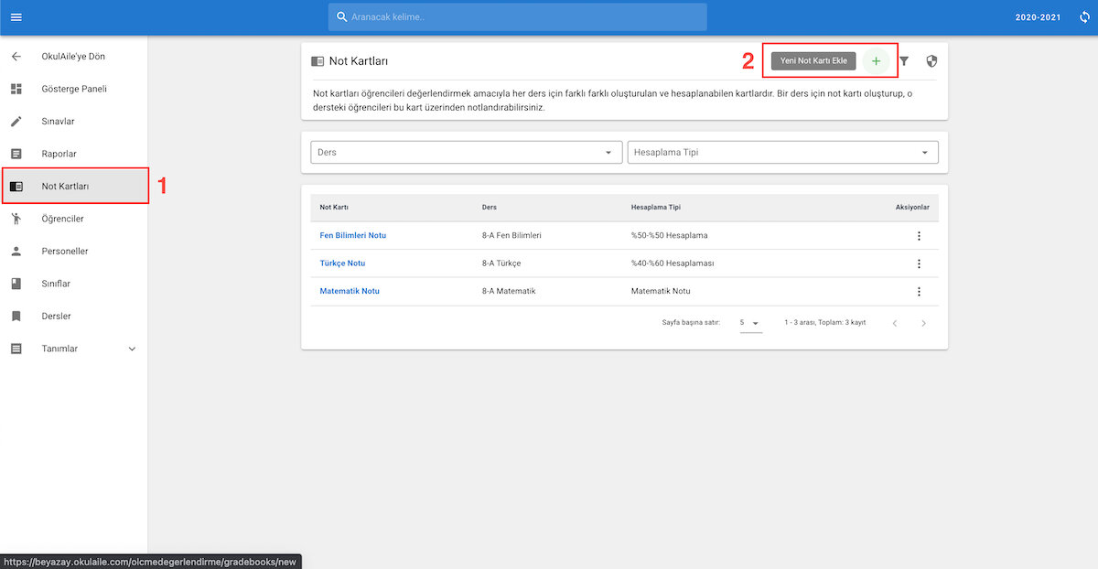The image size is (1098, 569).
Task: Click the 8-A Fen Bilimleri cell
Action: [511, 236]
